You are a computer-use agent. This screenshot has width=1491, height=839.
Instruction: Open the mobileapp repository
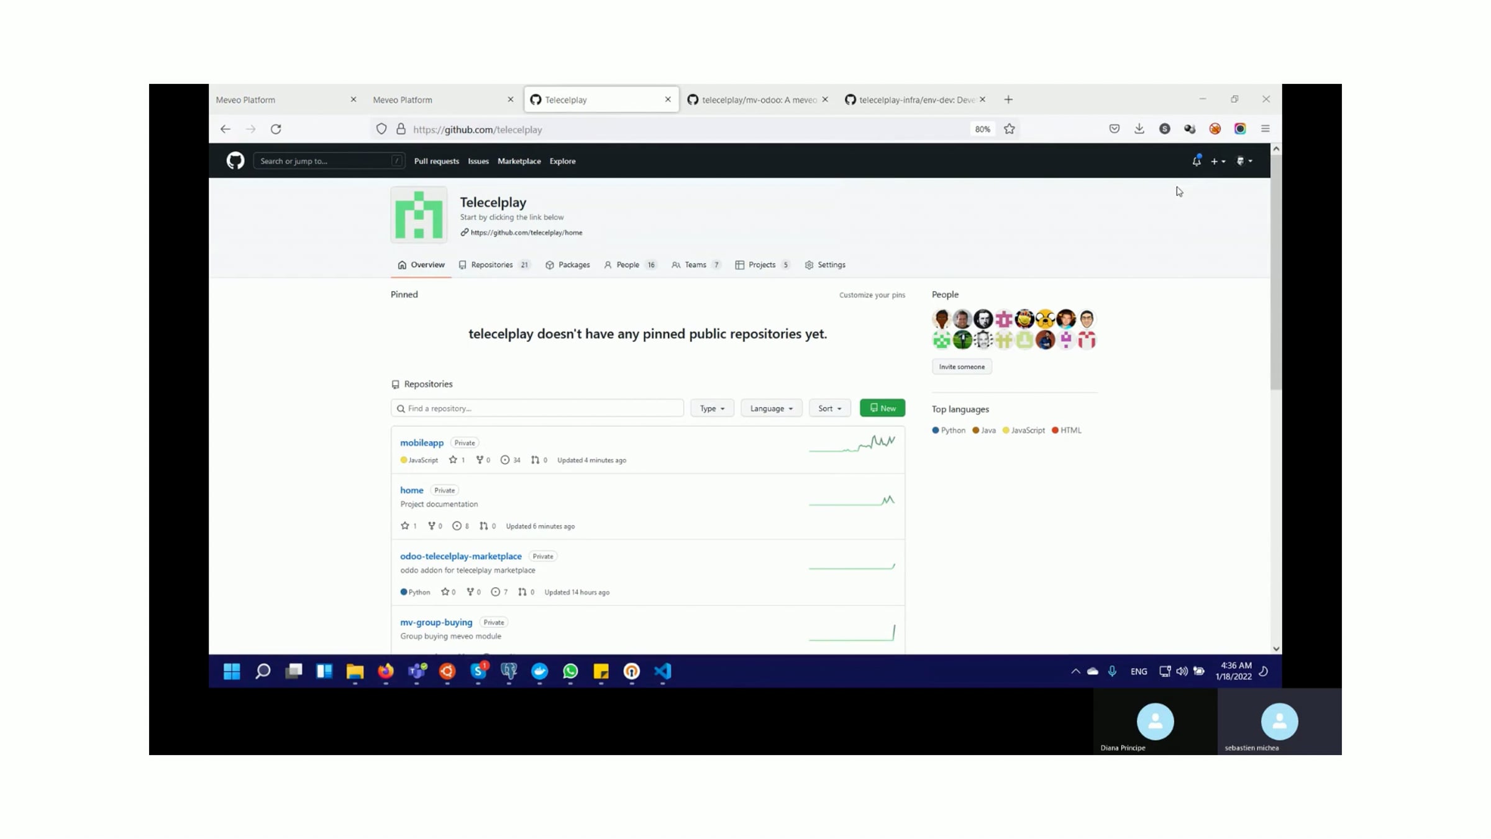[x=422, y=442]
